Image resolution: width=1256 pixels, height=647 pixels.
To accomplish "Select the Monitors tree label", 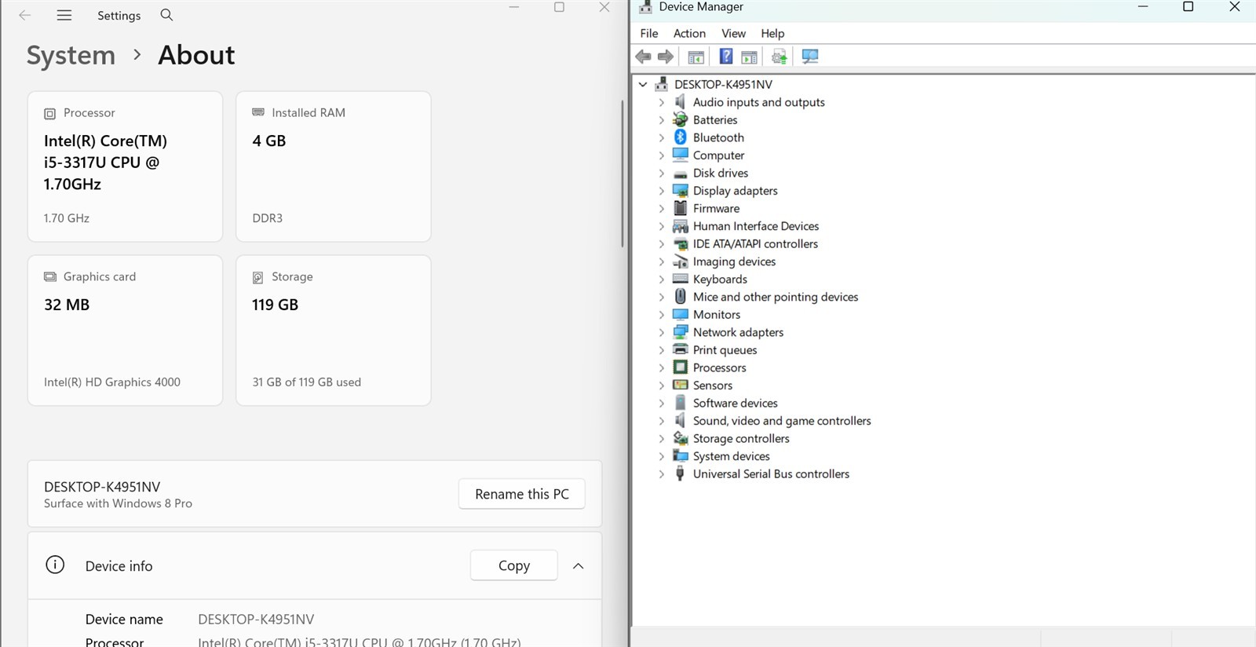I will coord(717,314).
